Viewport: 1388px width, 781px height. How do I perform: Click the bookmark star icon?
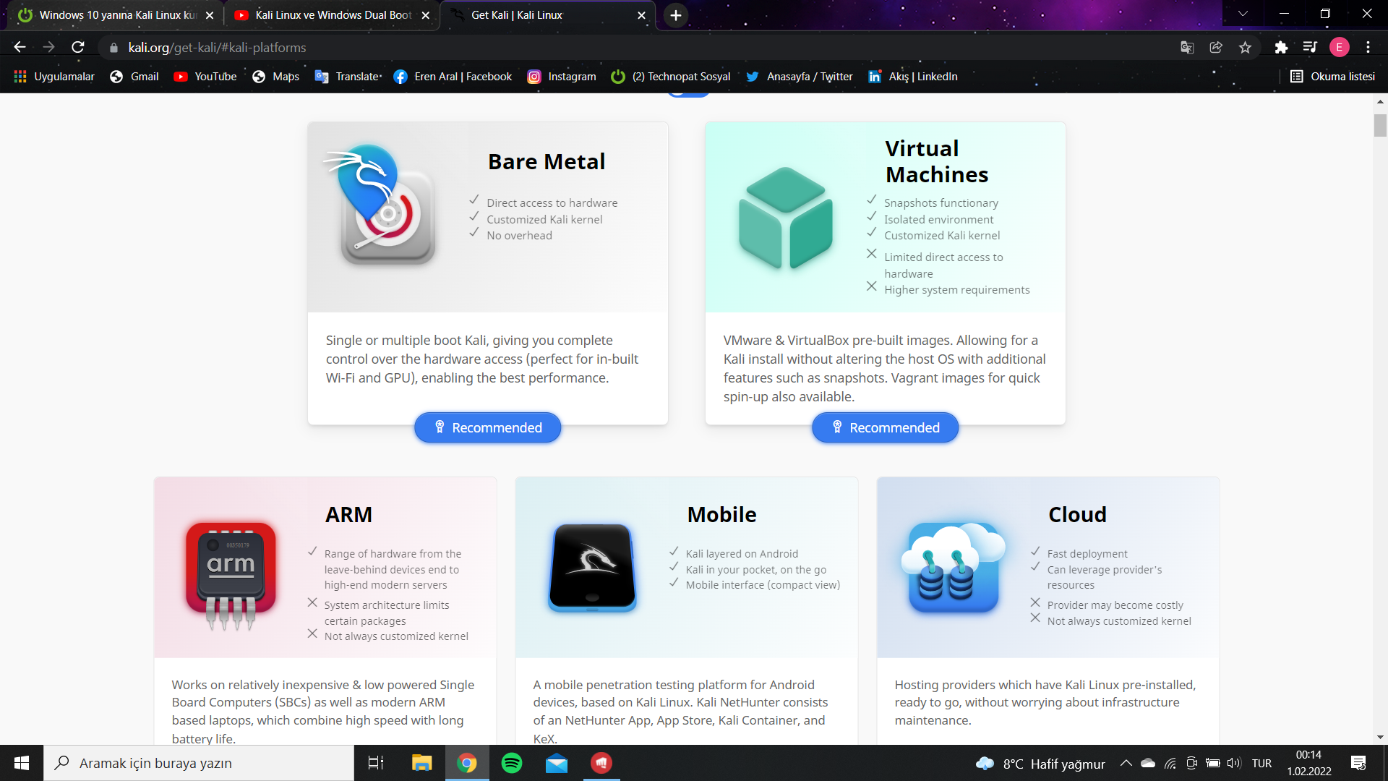coord(1245,48)
